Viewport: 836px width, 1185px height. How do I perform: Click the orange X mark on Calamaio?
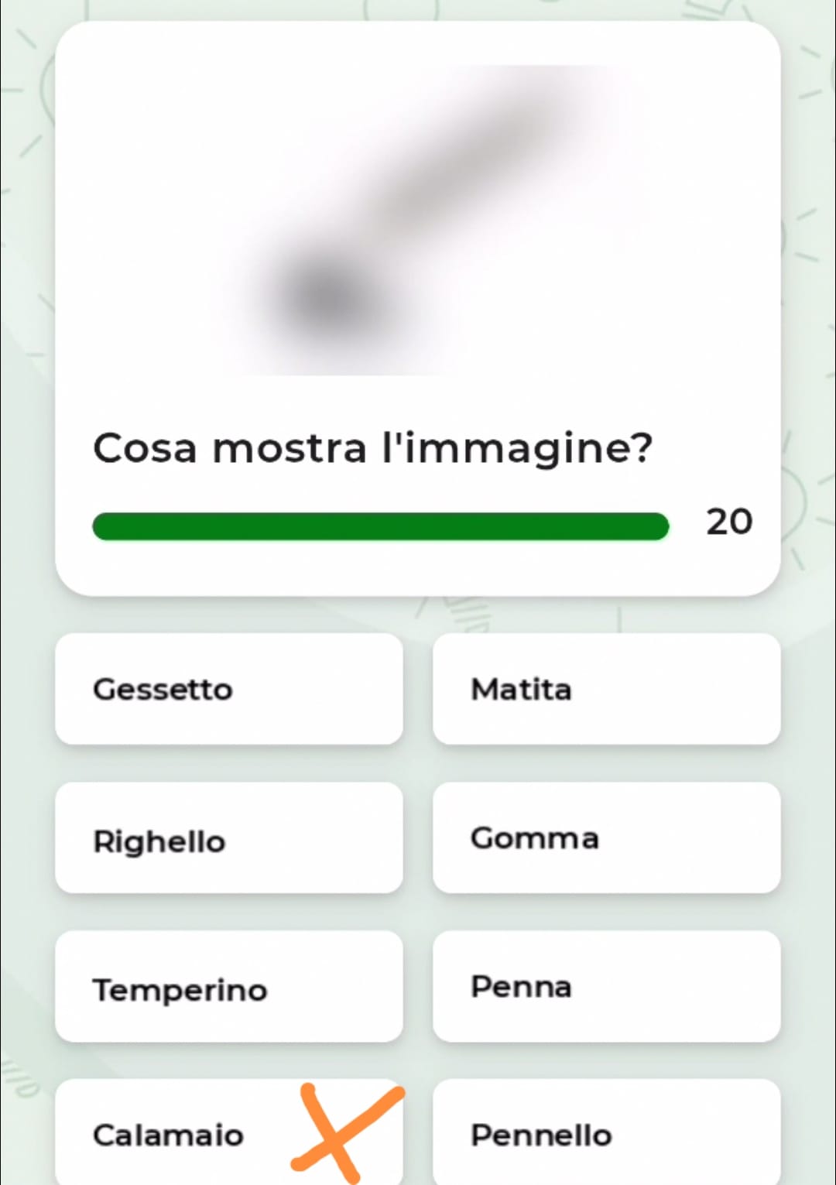click(346, 1132)
